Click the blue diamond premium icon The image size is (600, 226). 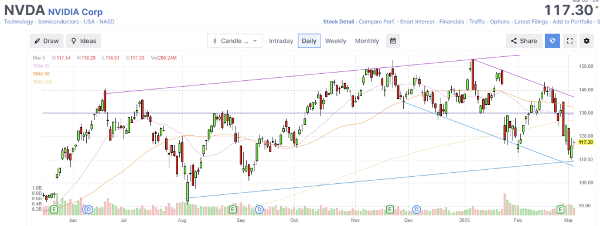point(553,41)
